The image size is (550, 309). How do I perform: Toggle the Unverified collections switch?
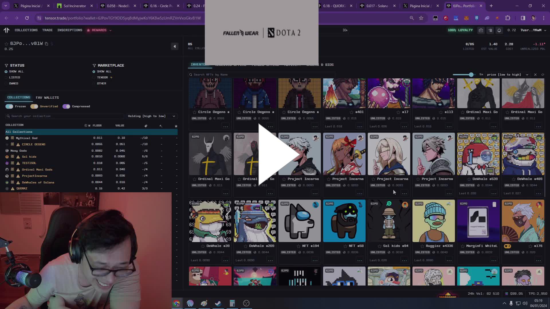coord(34,106)
